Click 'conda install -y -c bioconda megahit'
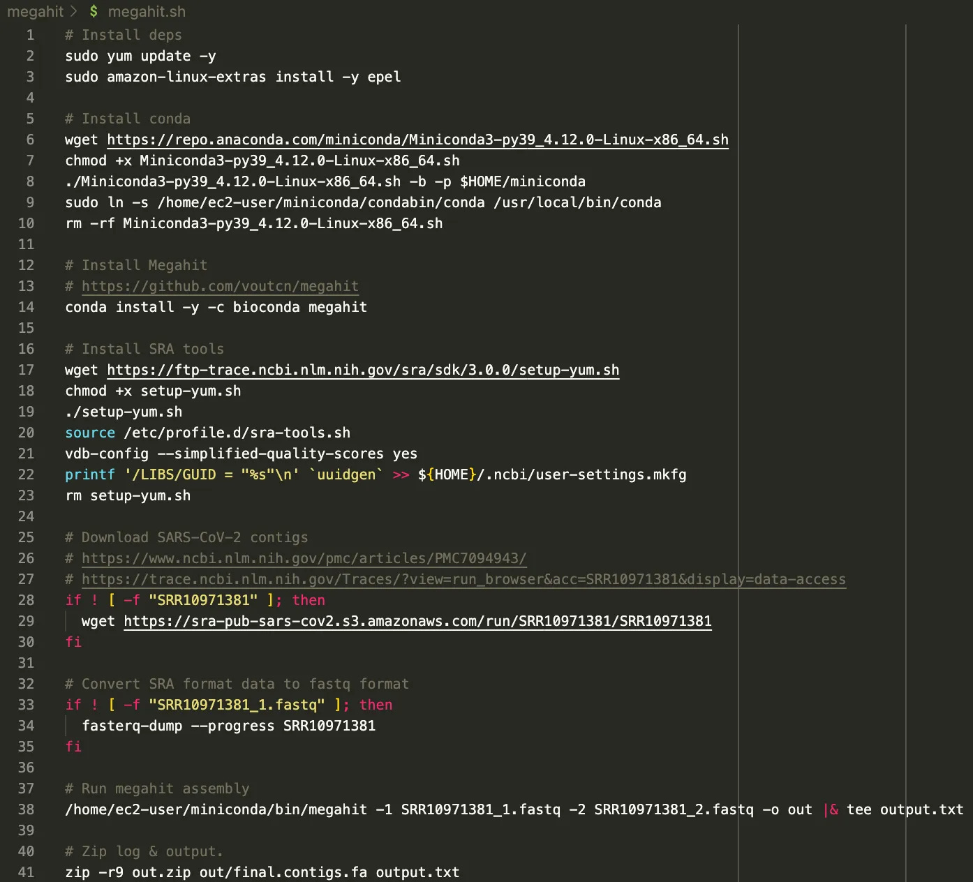 coord(216,307)
